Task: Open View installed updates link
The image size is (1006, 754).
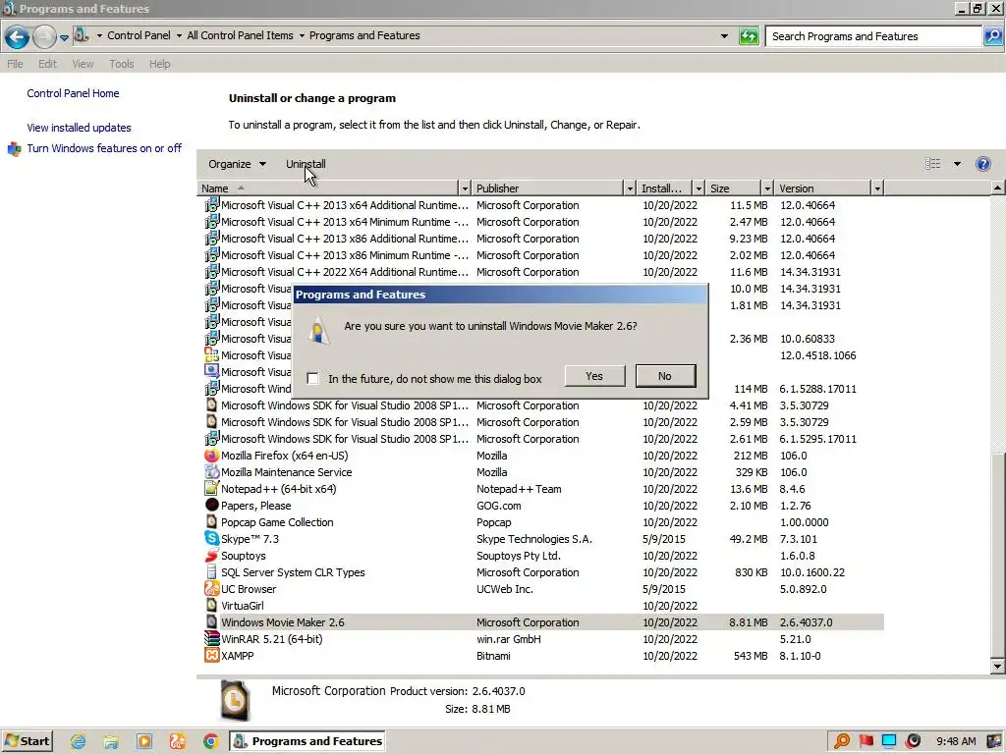Action: tap(79, 128)
